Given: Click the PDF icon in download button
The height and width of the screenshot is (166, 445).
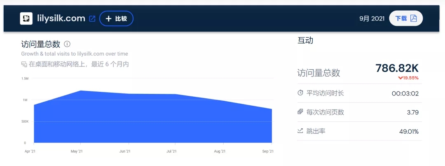Looking at the screenshot, I should [x=414, y=18].
